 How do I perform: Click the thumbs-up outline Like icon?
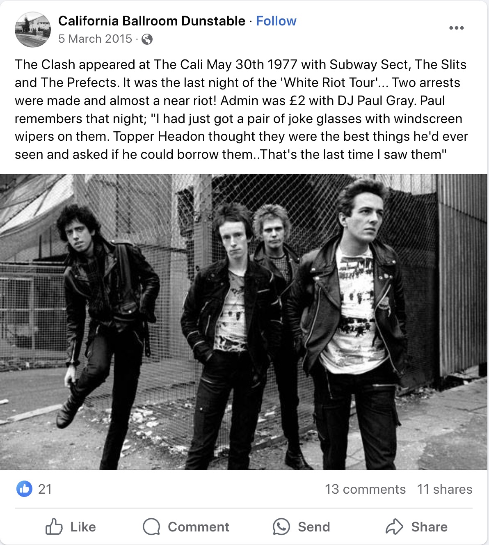click(54, 527)
